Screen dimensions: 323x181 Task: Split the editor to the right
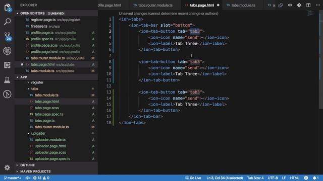pos(308,5)
